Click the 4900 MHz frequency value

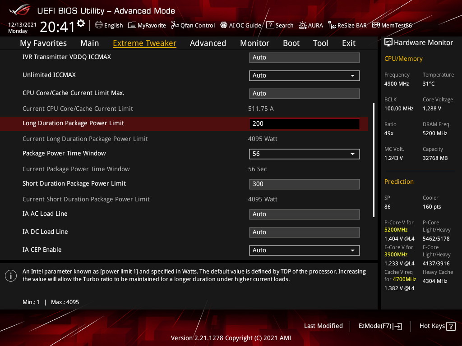point(396,84)
